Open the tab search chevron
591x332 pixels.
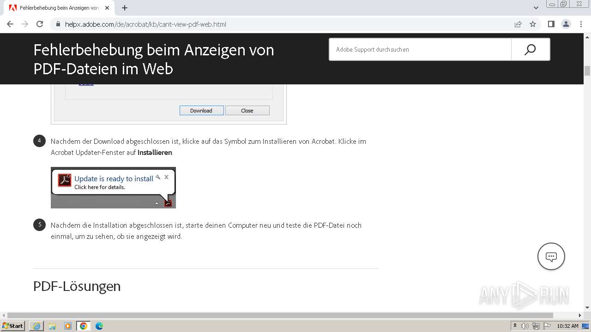pyautogui.click(x=536, y=8)
